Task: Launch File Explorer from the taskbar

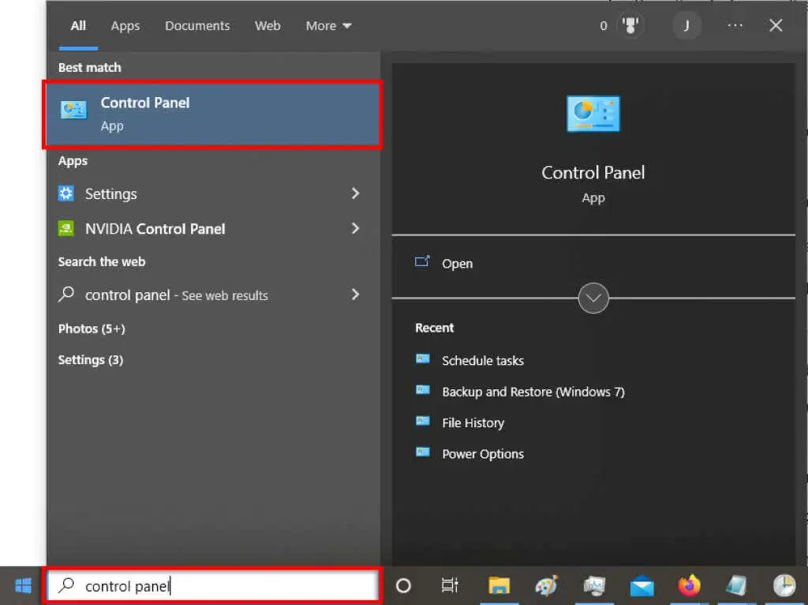Action: pos(499,586)
